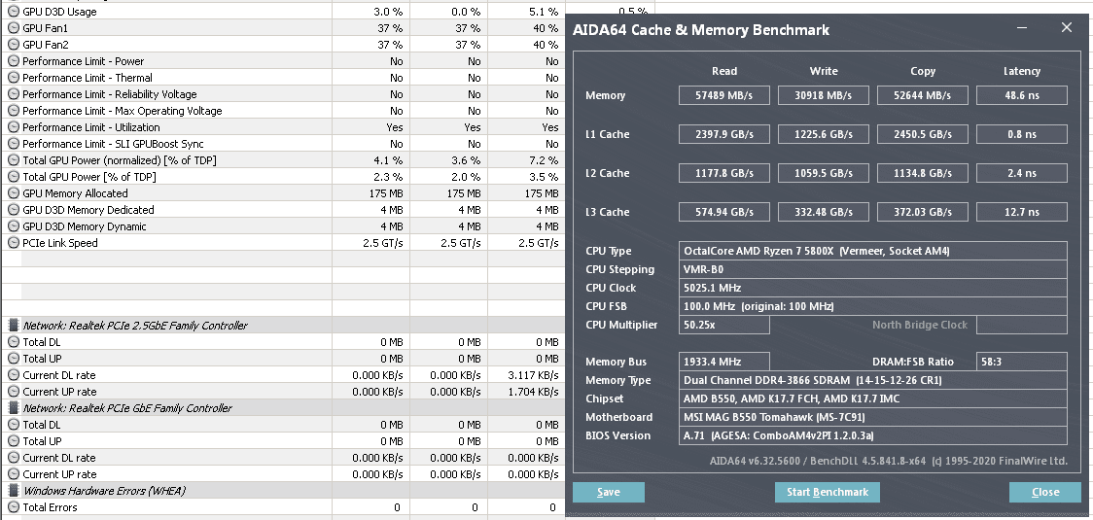
Task: Click the L2 Cache Write value 1059.5 GB/s
Action: [x=824, y=173]
